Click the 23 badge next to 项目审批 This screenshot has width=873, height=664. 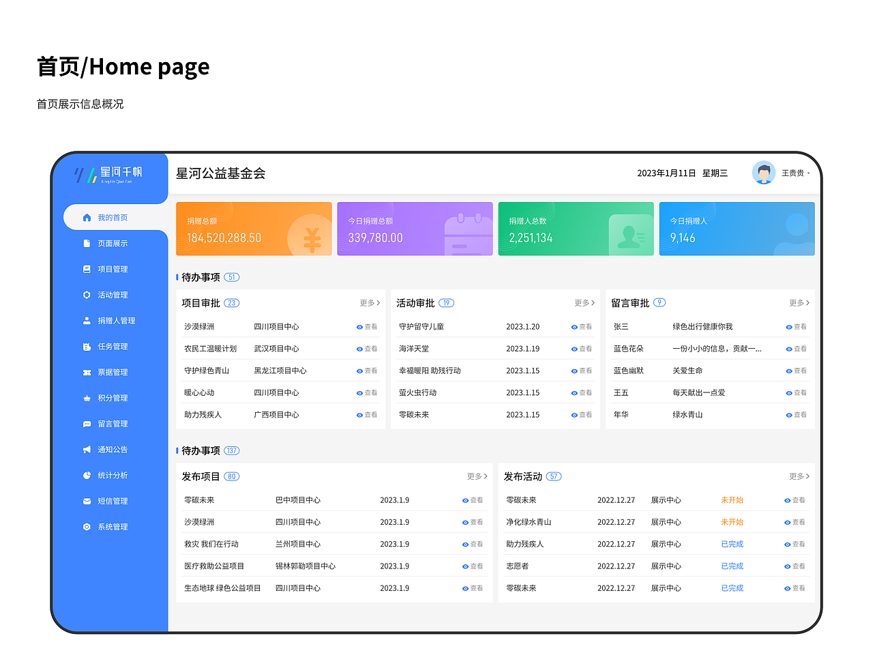(x=232, y=303)
